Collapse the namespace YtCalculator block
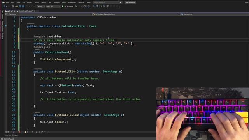Screen dimensions: 249x140 pyautogui.click(x=19, y=17)
